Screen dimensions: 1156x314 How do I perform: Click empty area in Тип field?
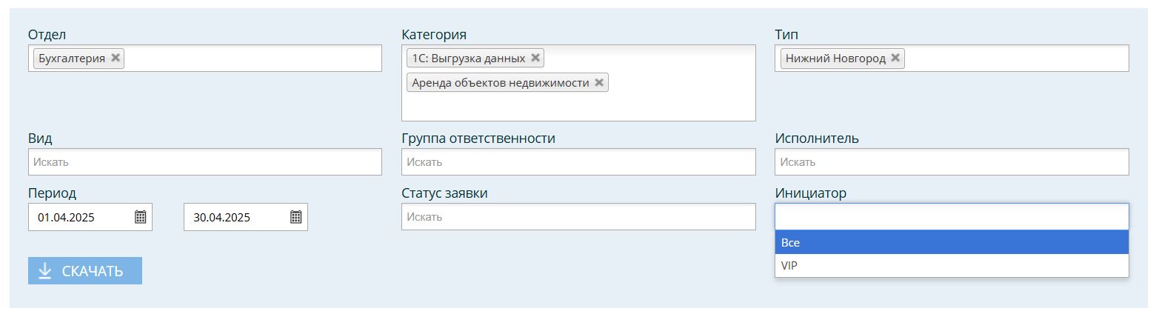tap(1015, 59)
